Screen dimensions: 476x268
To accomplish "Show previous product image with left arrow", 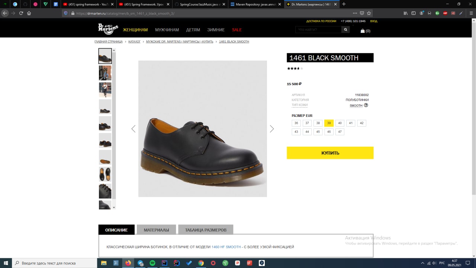I will point(133,129).
